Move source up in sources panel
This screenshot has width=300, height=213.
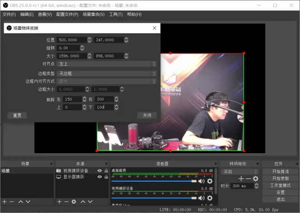(83, 202)
